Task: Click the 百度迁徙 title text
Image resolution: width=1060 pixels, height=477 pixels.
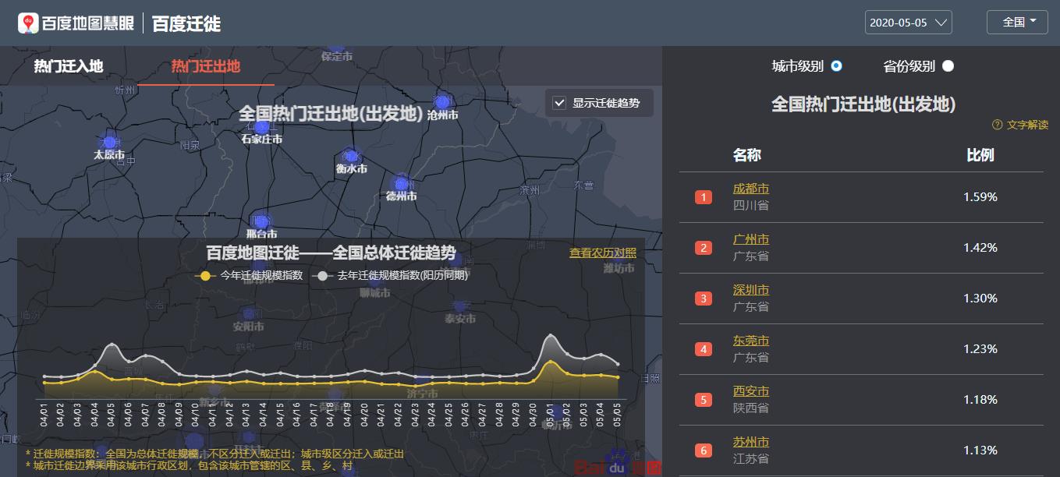Action: [x=186, y=23]
